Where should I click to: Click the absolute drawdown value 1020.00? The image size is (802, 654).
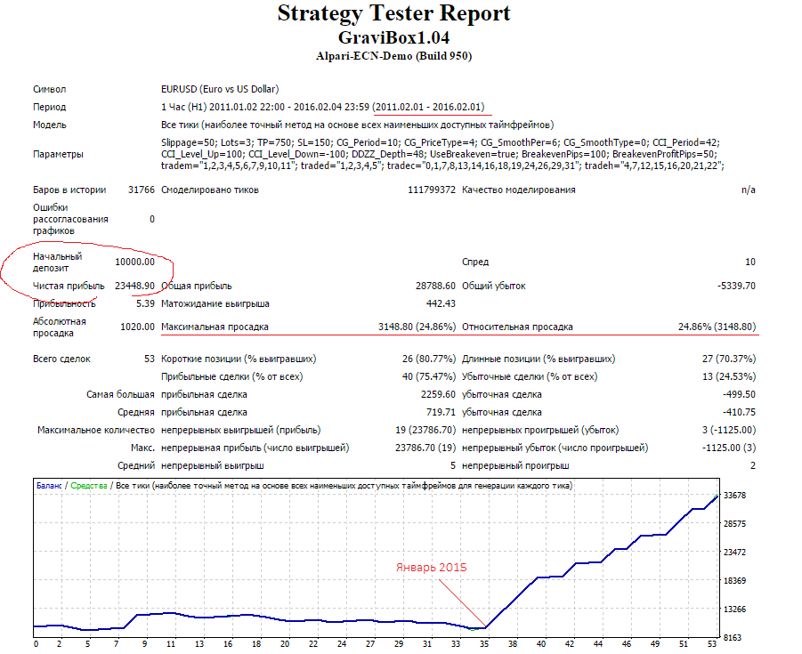point(137,327)
